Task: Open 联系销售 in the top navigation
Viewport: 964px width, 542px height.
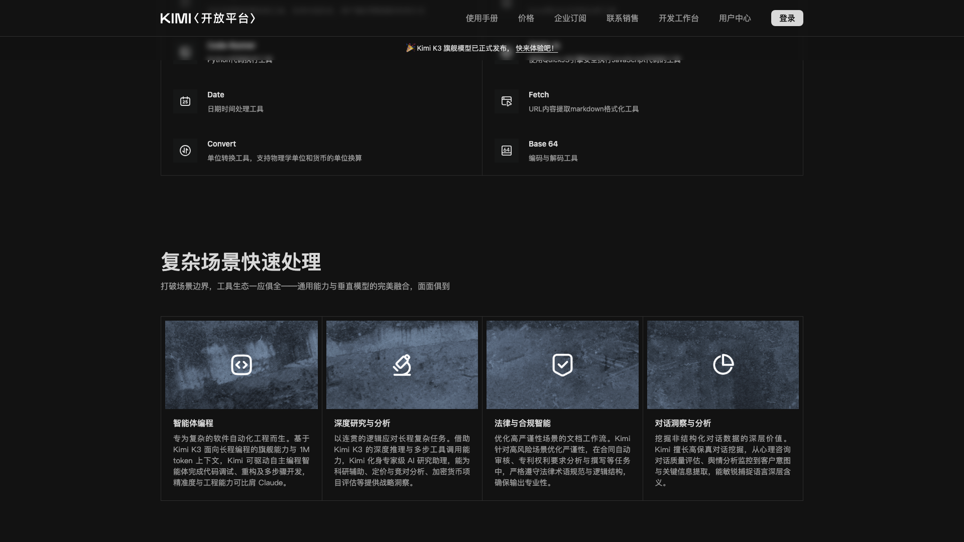Action: click(623, 18)
